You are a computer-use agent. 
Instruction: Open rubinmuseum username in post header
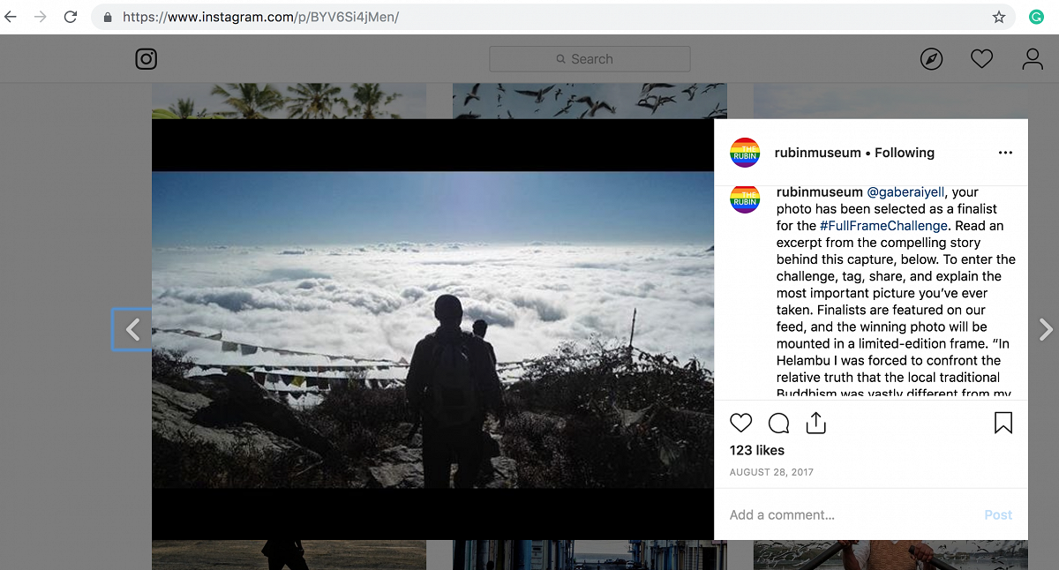coord(818,153)
